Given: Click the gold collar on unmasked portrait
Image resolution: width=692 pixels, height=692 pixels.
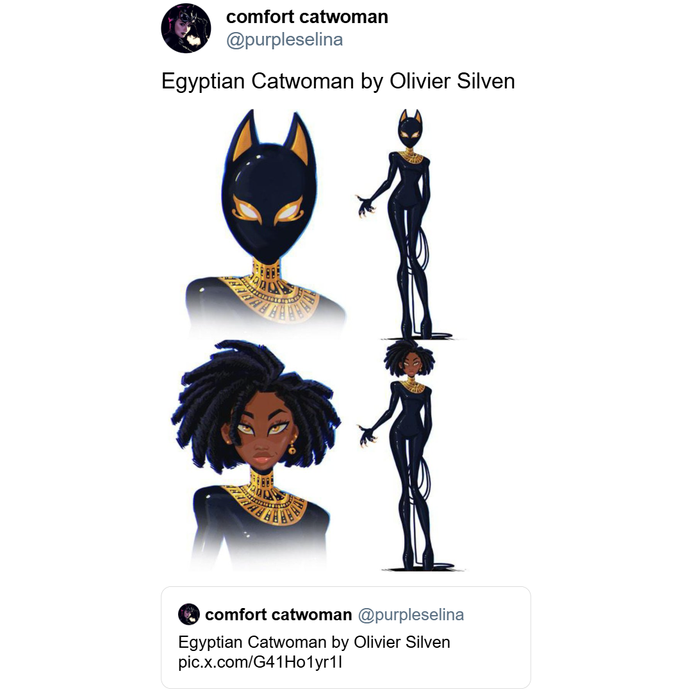Looking at the screenshot, I should (x=263, y=497).
